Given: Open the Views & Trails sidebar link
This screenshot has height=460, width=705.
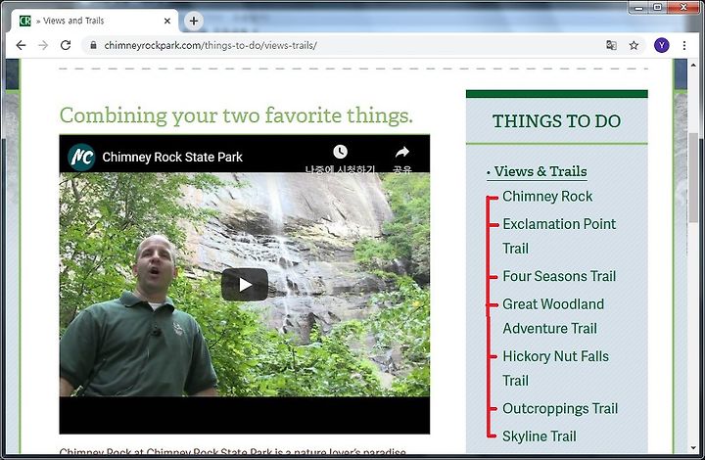Looking at the screenshot, I should point(540,171).
